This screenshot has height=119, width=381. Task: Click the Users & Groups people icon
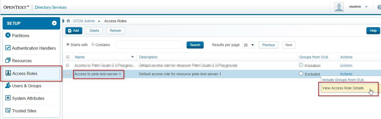pos(8,85)
